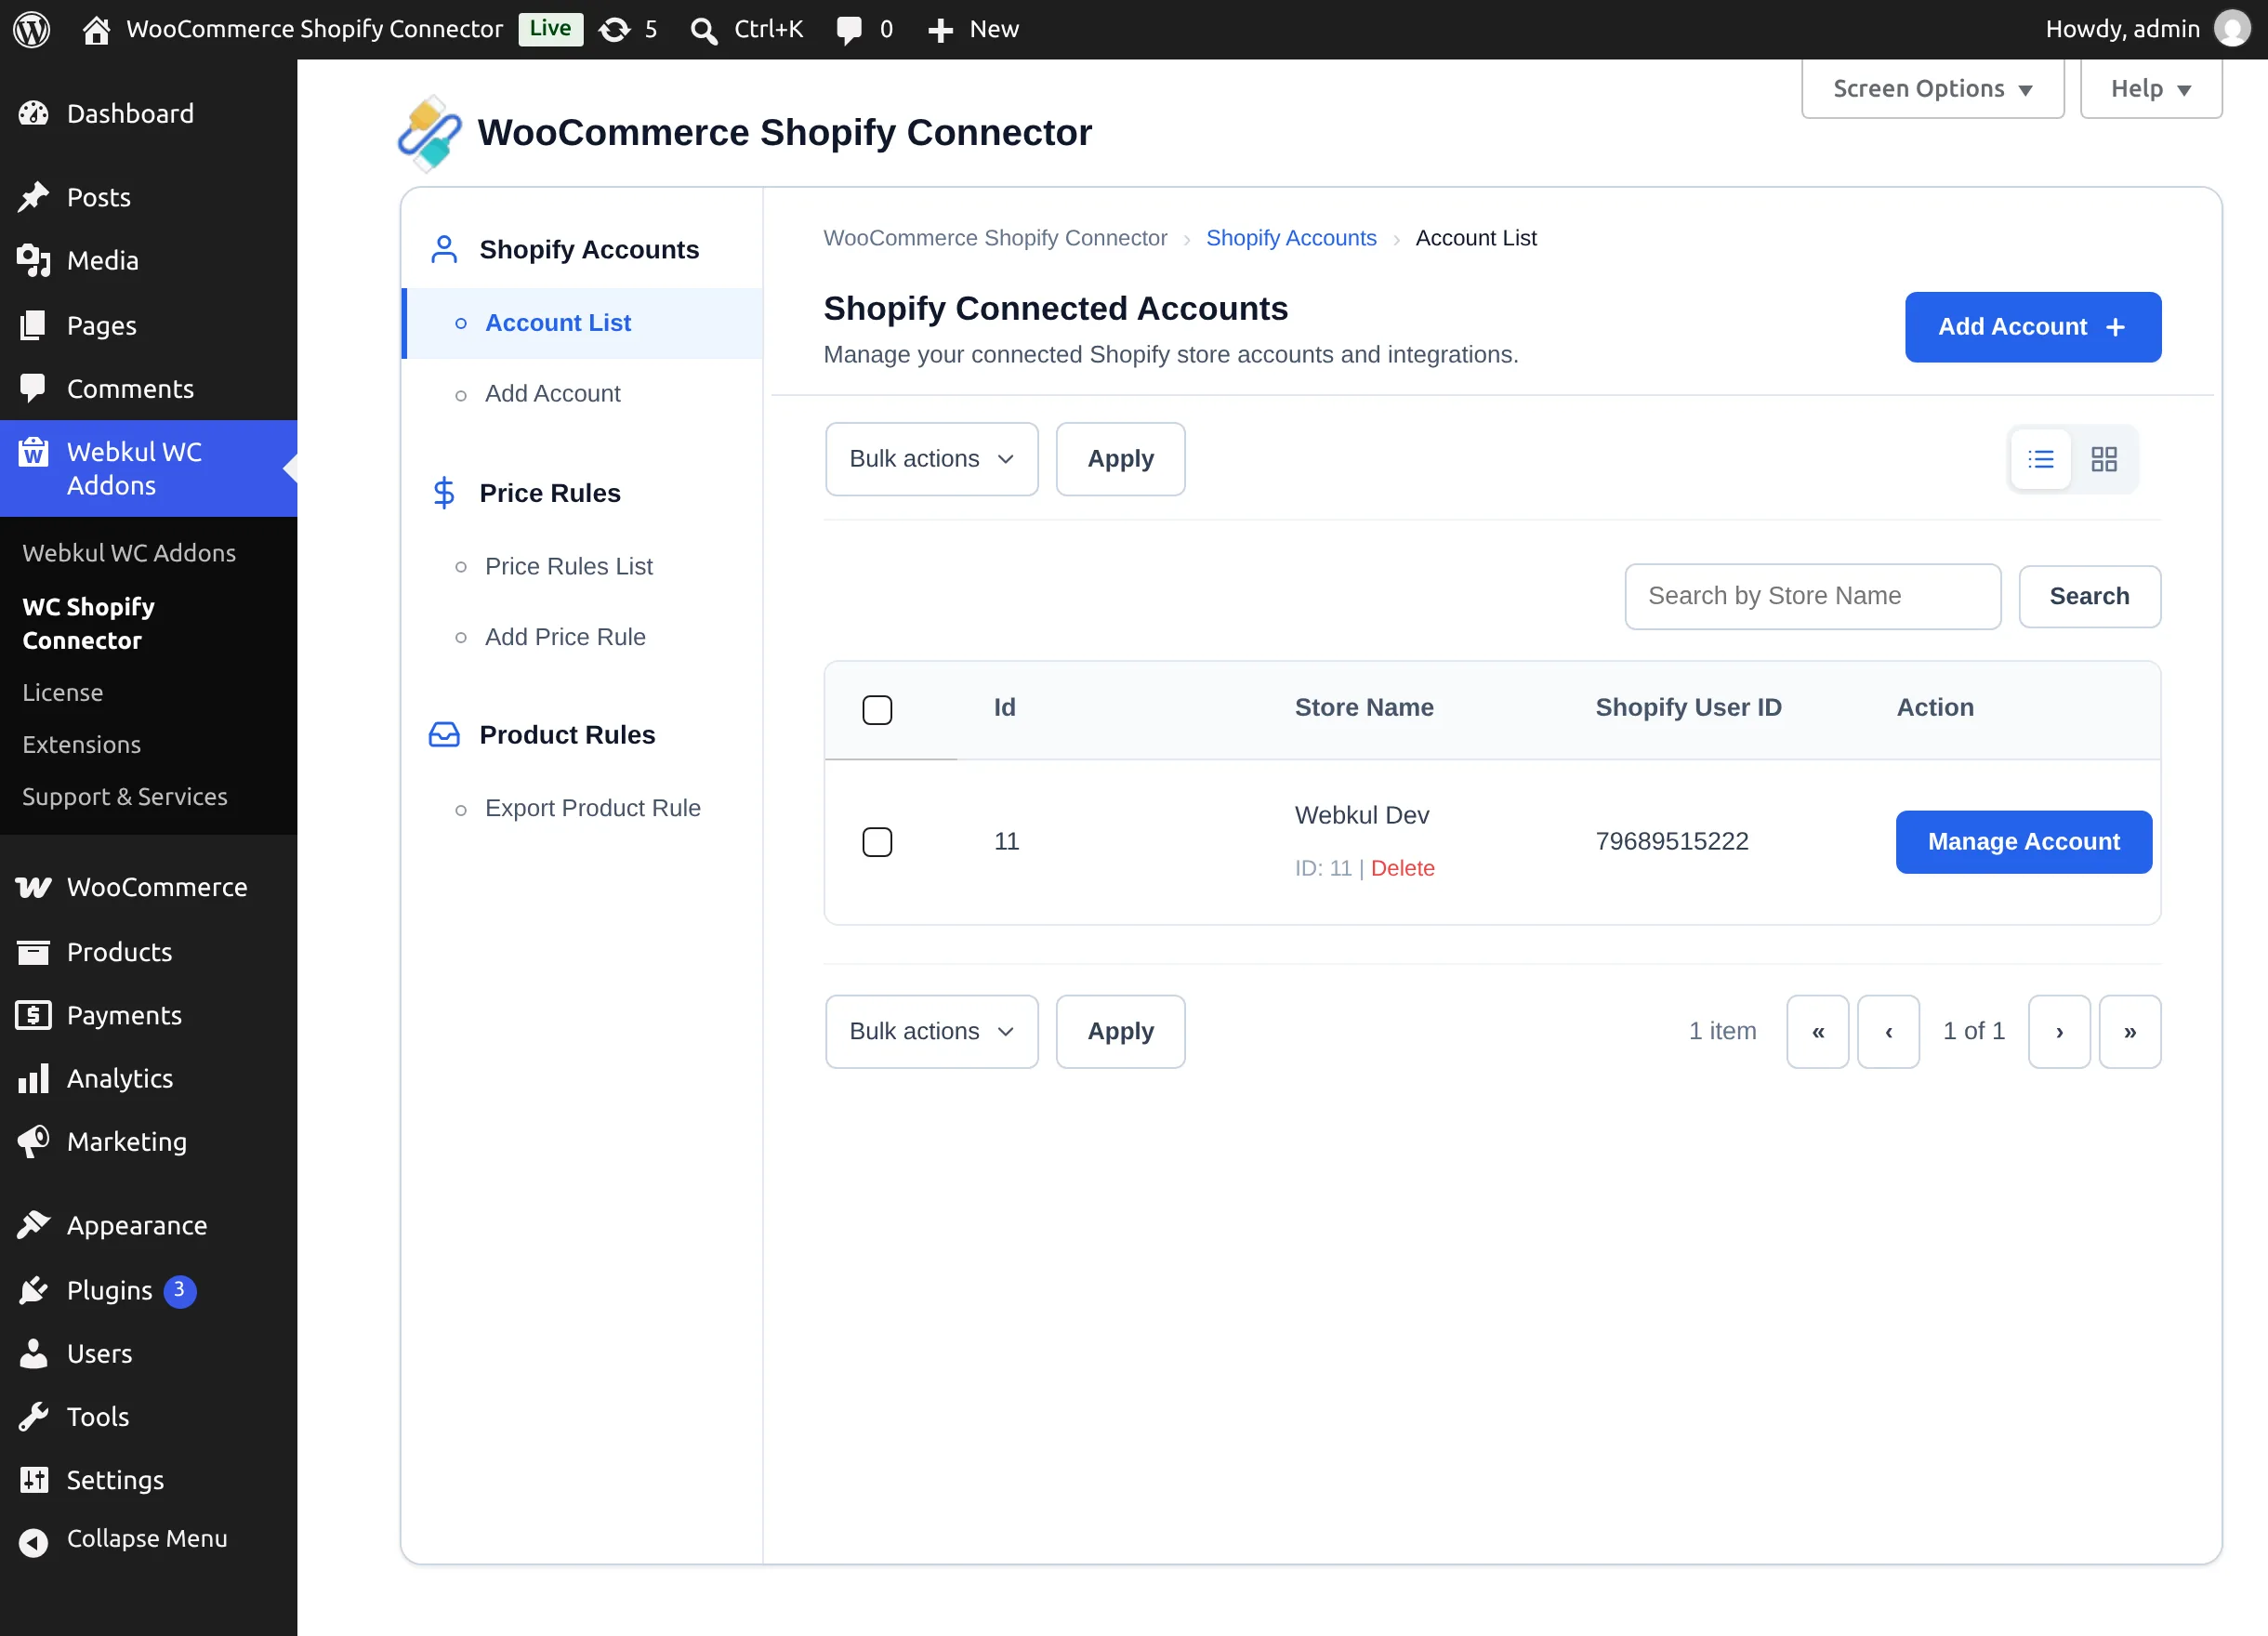This screenshot has height=1636, width=2268.
Task: Open the comments bubble icon in admin bar
Action: click(848, 29)
